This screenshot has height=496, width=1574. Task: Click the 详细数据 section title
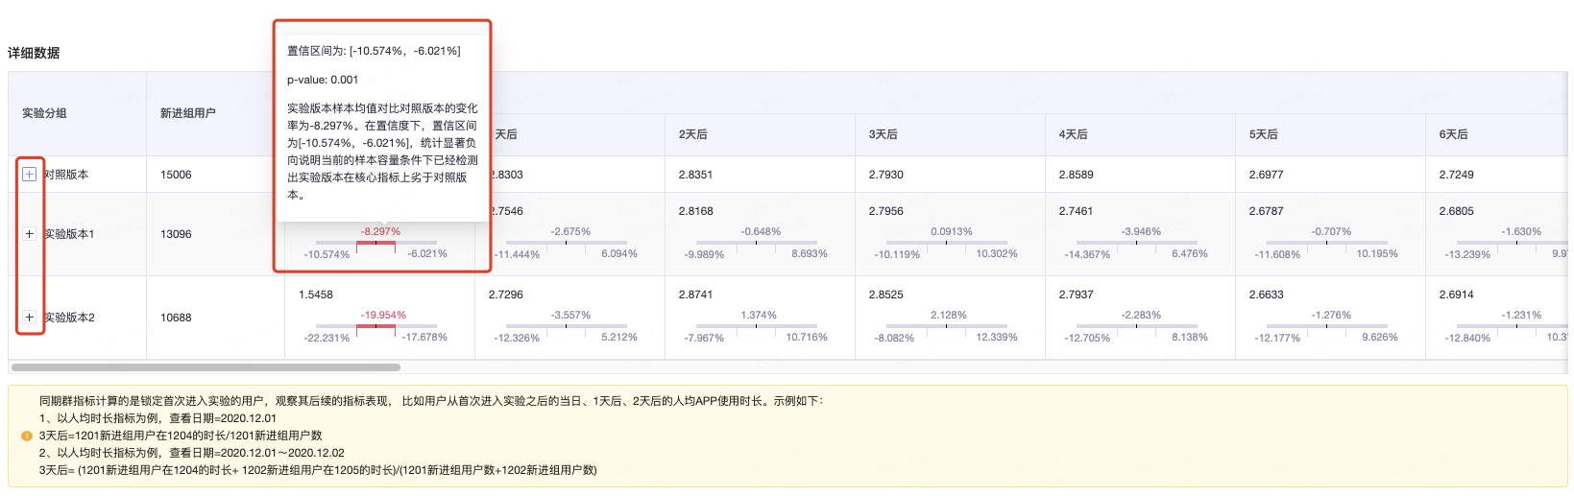coord(34,53)
